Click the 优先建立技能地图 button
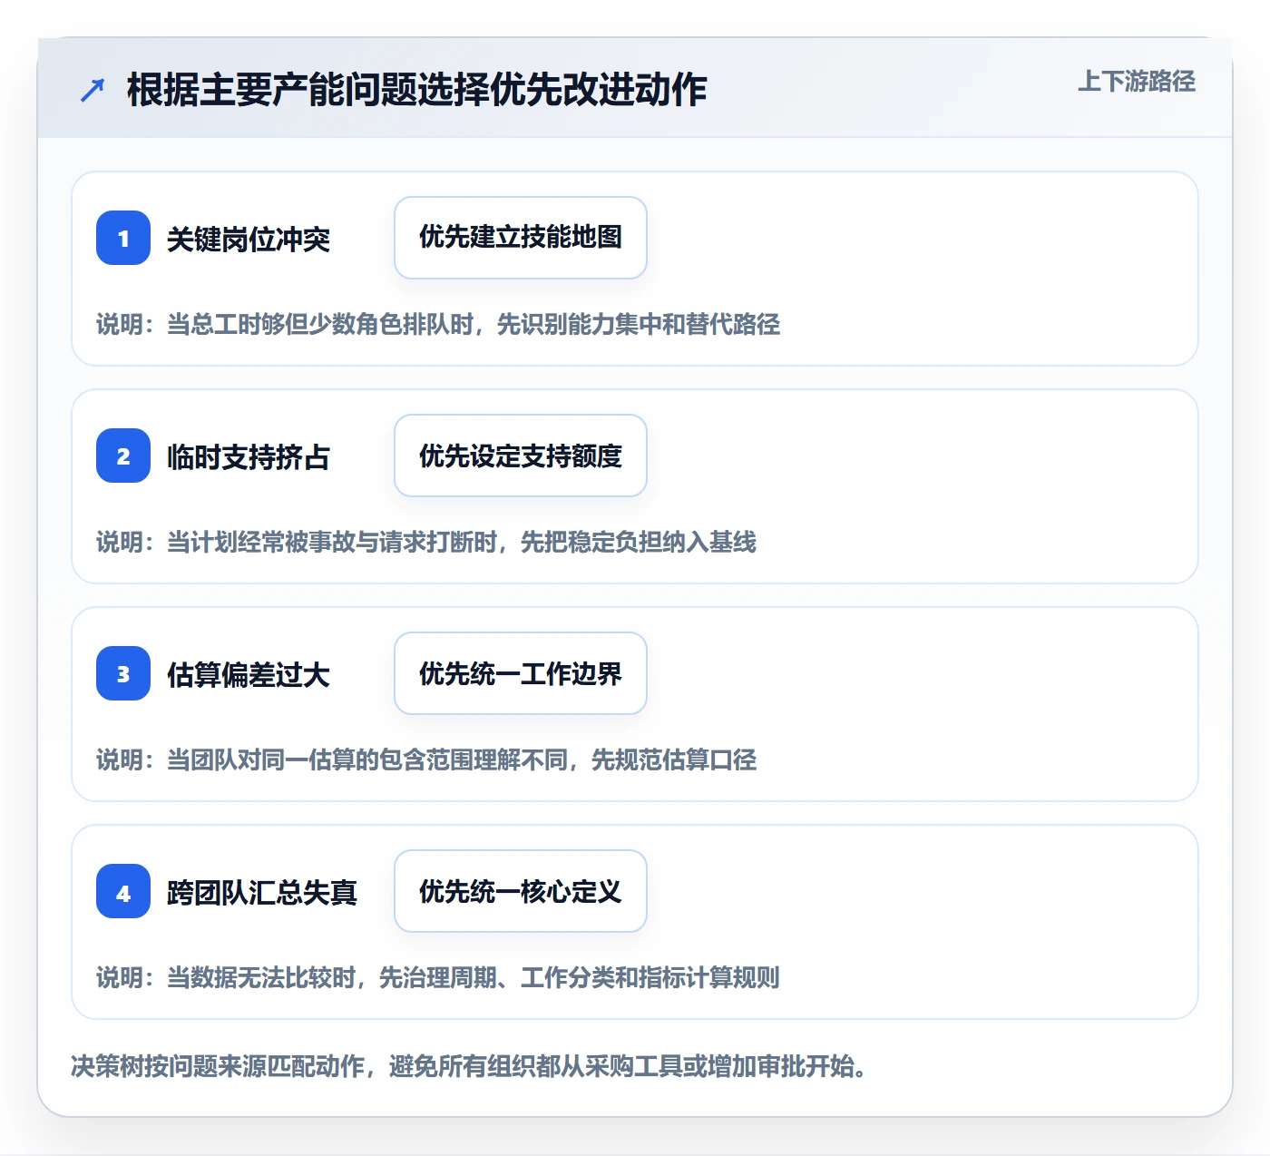The width and height of the screenshot is (1270, 1156). [521, 238]
